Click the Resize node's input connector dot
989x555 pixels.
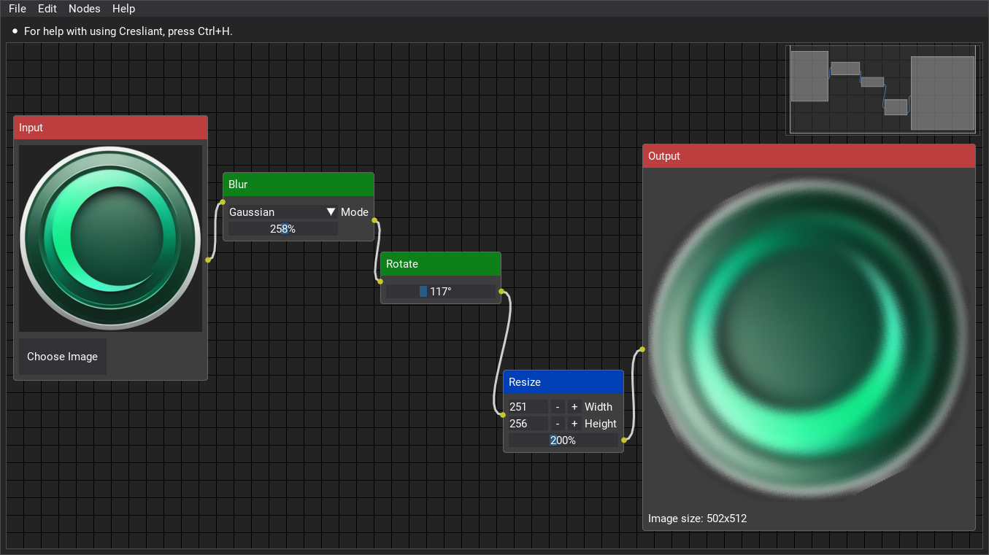tap(503, 414)
